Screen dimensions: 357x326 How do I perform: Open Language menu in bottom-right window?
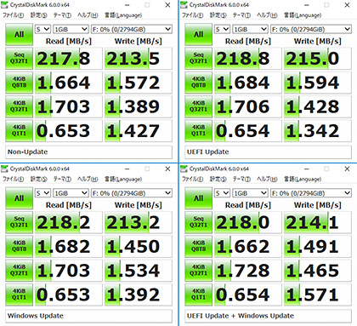[x=303, y=180]
